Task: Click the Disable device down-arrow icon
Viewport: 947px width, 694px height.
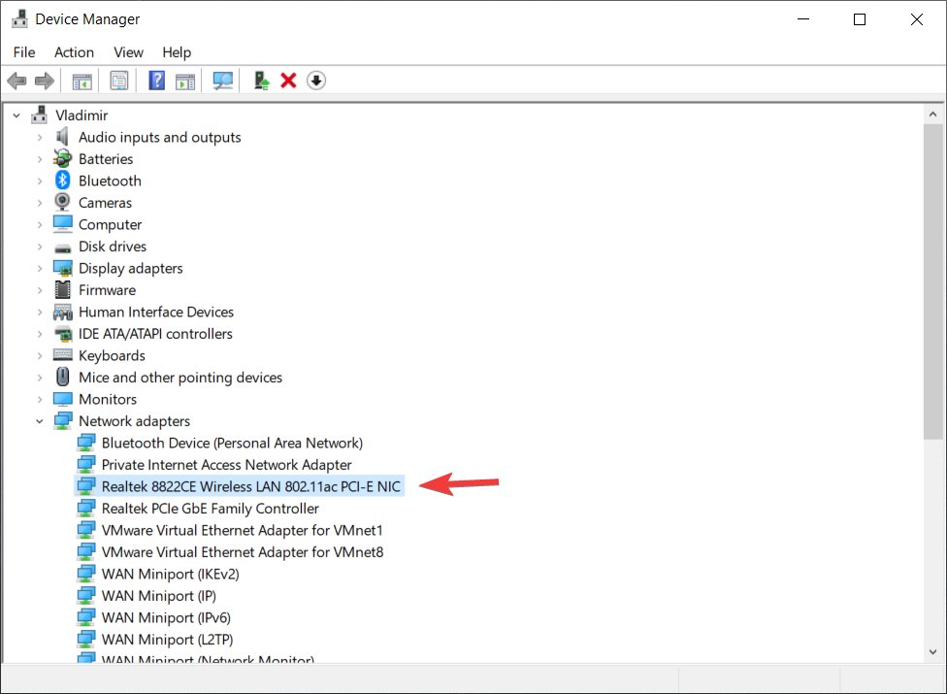Action: [x=316, y=81]
